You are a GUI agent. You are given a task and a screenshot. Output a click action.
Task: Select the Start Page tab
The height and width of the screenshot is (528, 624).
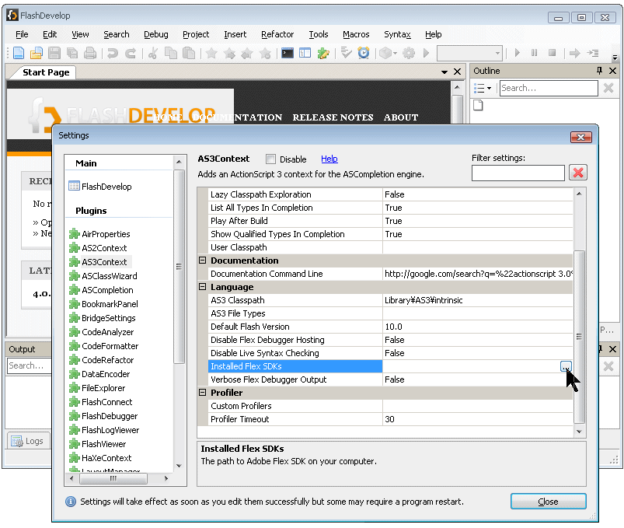tap(46, 72)
